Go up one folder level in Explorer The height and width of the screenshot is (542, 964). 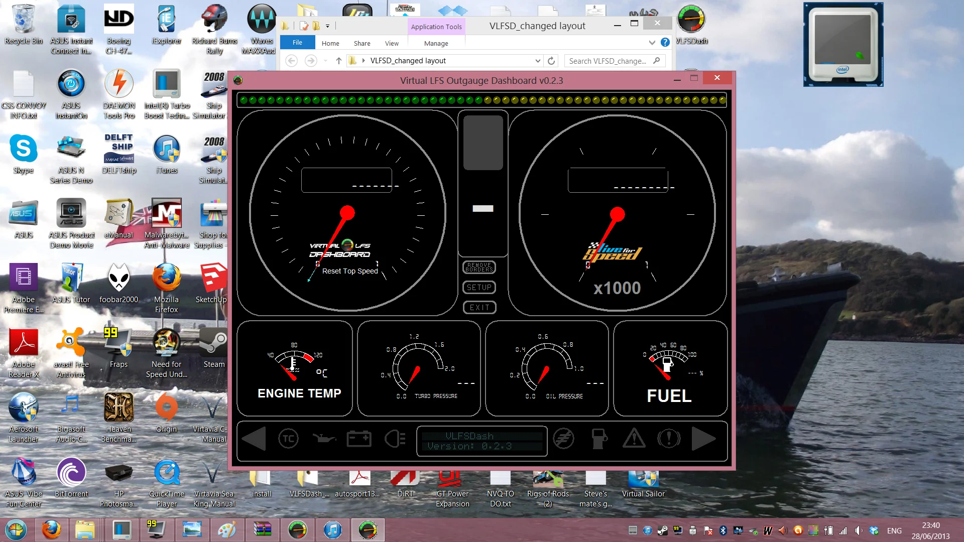pos(339,61)
